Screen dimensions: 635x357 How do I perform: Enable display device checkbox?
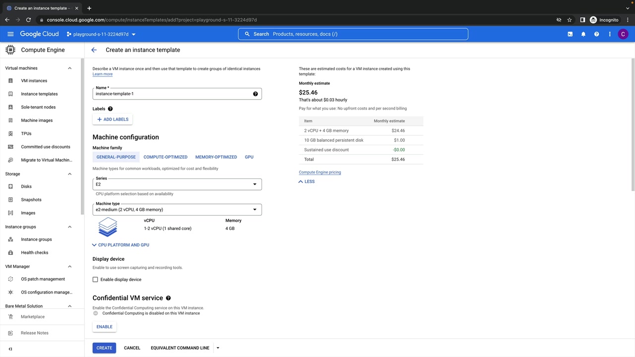pos(95,280)
